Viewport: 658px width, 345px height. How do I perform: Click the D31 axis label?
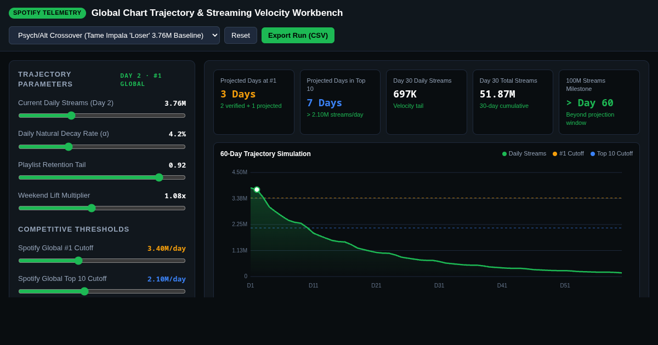439,286
